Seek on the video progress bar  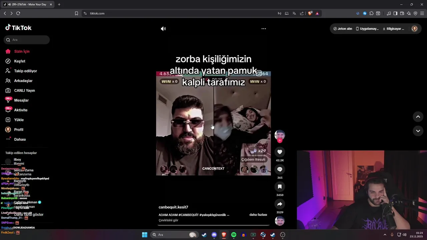(x=213, y=225)
